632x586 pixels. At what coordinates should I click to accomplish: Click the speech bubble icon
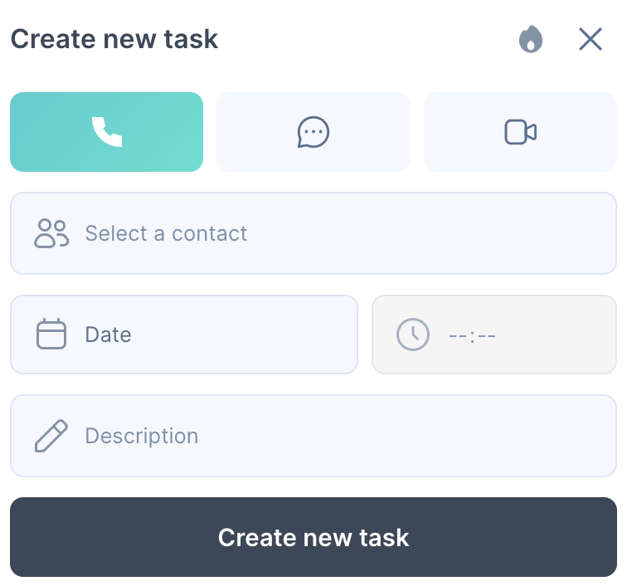point(314,132)
